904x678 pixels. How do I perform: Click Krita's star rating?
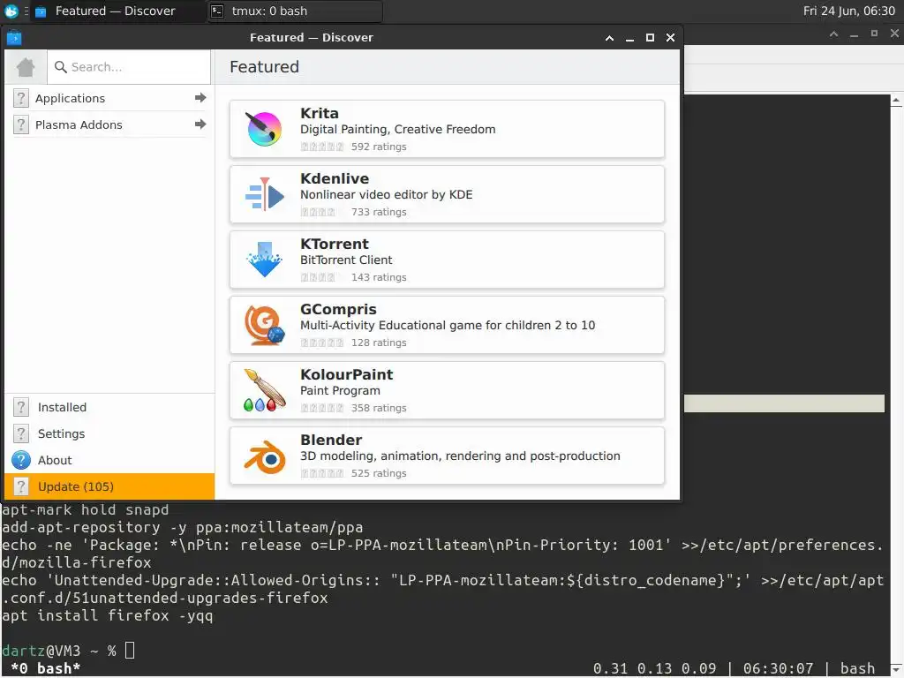click(x=321, y=147)
